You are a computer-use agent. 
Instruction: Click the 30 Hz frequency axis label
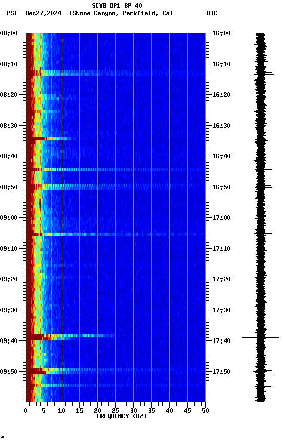[133, 411]
